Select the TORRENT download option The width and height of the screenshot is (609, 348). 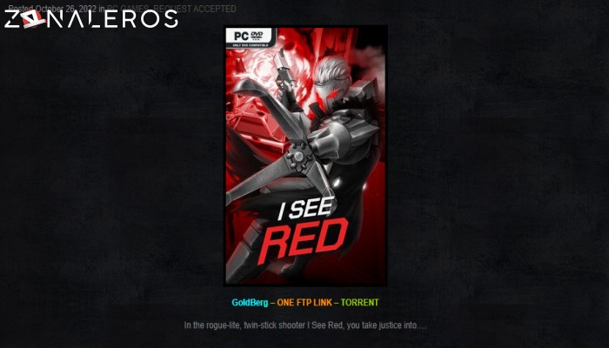[x=359, y=303]
